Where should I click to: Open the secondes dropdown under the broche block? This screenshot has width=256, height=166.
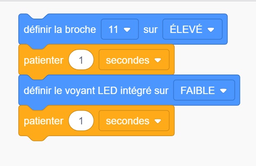pyautogui.click(x=134, y=60)
